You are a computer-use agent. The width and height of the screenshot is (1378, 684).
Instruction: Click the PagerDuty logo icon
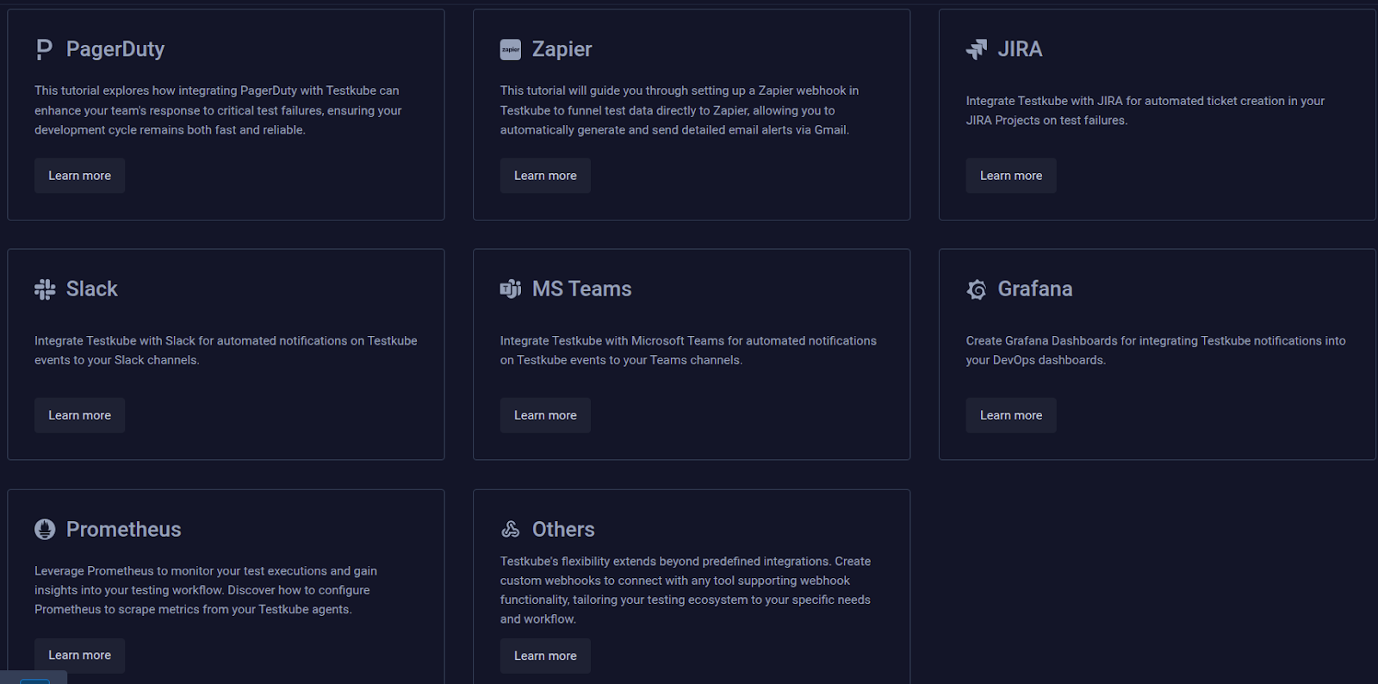pyautogui.click(x=44, y=50)
